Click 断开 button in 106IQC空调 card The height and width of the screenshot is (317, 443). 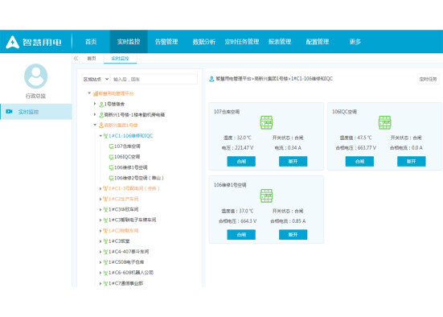coord(412,162)
